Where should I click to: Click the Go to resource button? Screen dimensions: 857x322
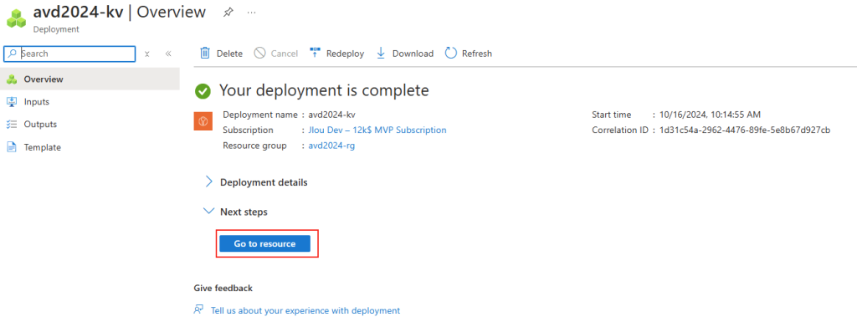click(265, 244)
